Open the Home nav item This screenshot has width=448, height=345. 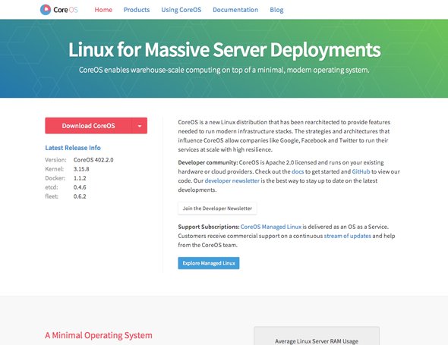click(x=103, y=10)
